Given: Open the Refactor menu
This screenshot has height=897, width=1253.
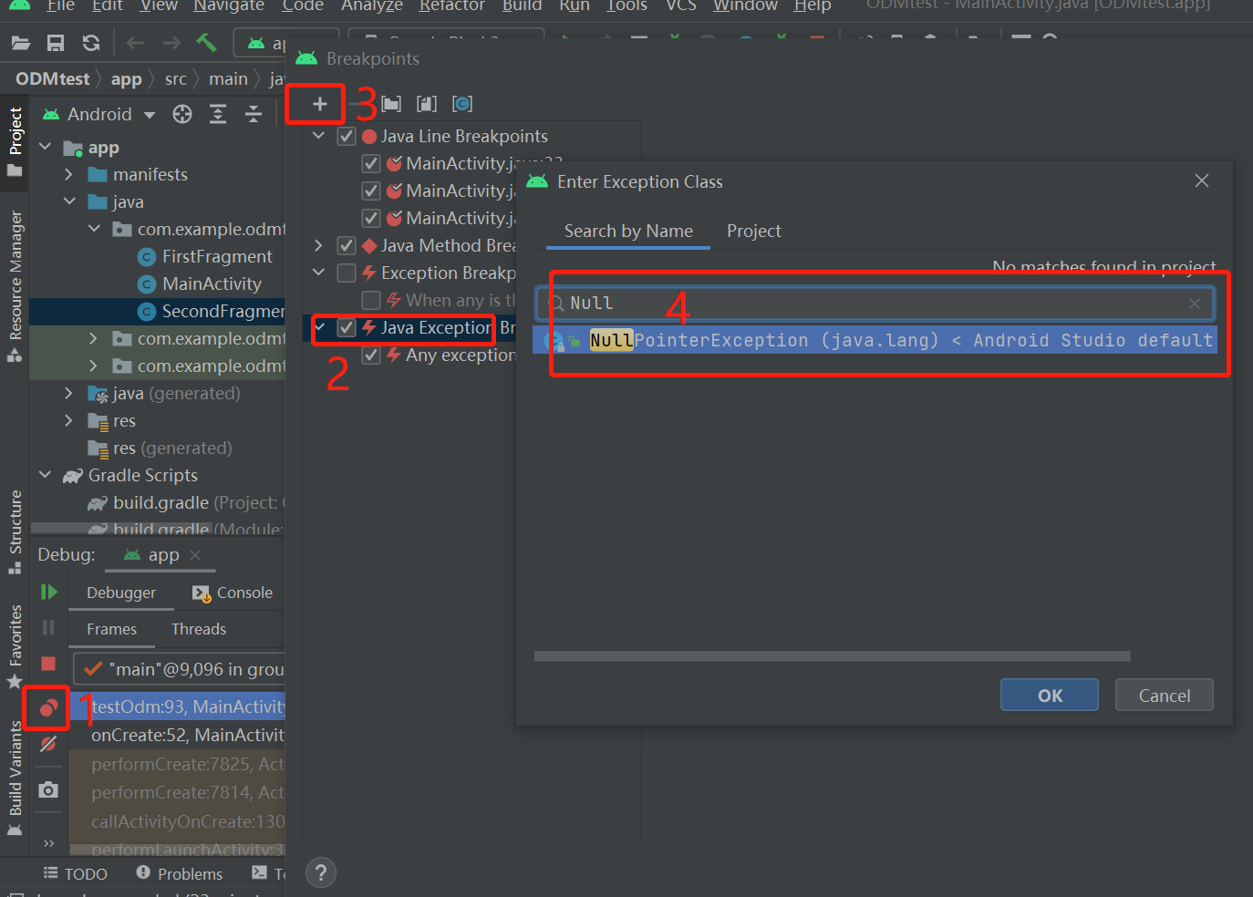Looking at the screenshot, I should click(x=451, y=6).
